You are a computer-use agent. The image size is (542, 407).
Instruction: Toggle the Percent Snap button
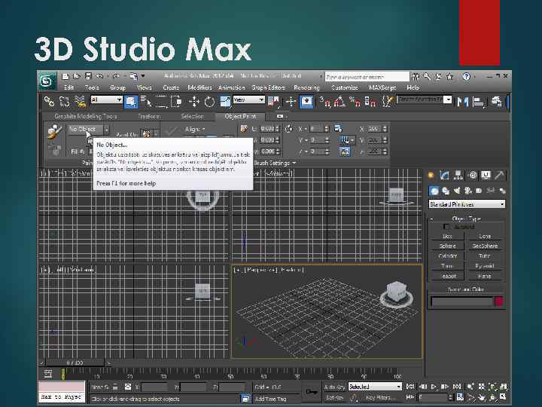355,102
